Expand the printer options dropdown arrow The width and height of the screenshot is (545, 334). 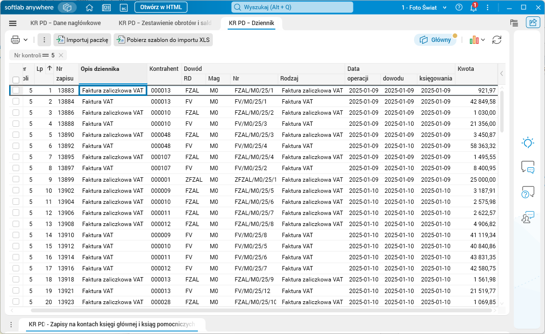pyautogui.click(x=26, y=40)
